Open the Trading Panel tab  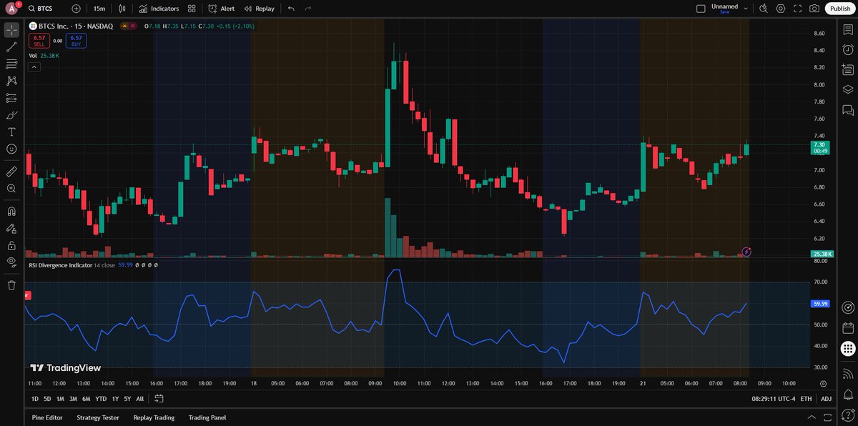[x=207, y=417]
